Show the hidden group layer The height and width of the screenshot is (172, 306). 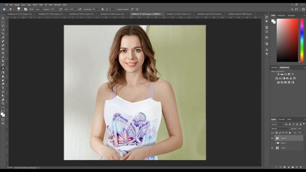click(272, 143)
